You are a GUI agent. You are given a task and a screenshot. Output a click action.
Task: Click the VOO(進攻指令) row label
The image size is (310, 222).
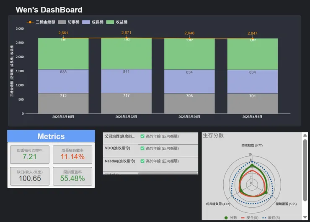point(117,148)
